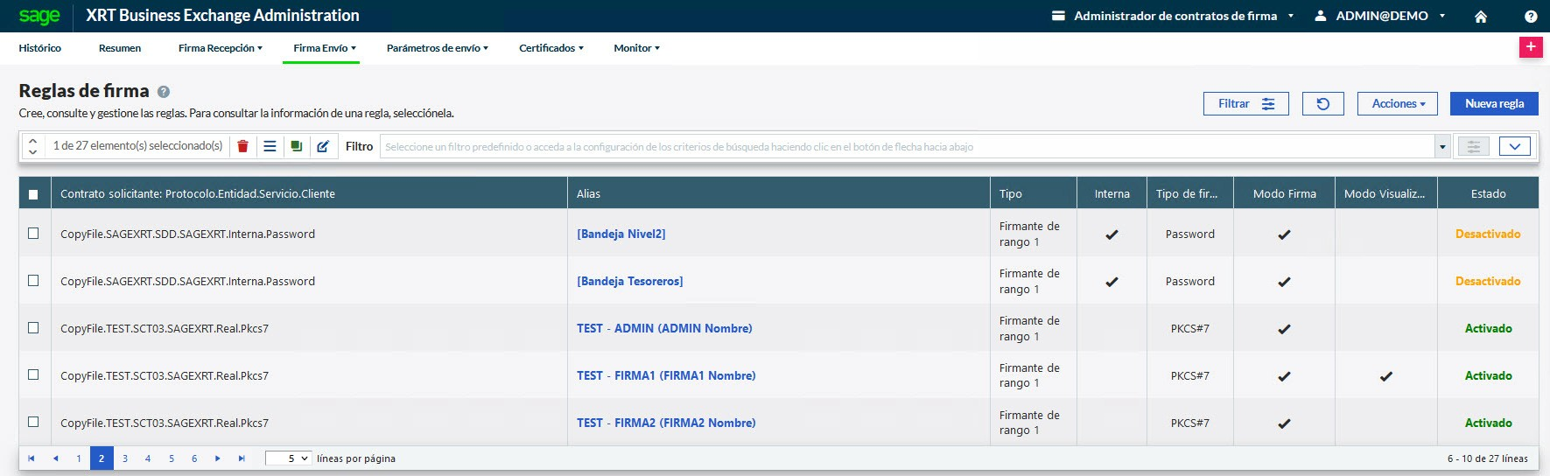1550x476 pixels.
Task: Toggle the select-all checkbox in table header
Action: [33, 194]
